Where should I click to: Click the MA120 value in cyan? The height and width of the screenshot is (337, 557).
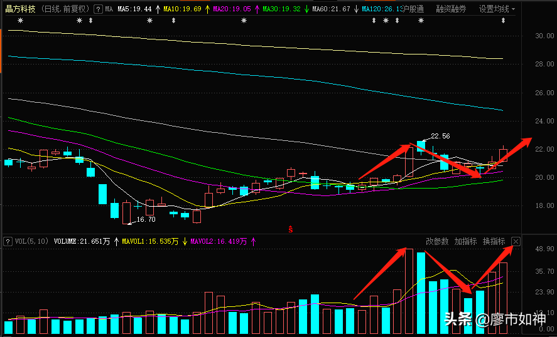pos(383,9)
